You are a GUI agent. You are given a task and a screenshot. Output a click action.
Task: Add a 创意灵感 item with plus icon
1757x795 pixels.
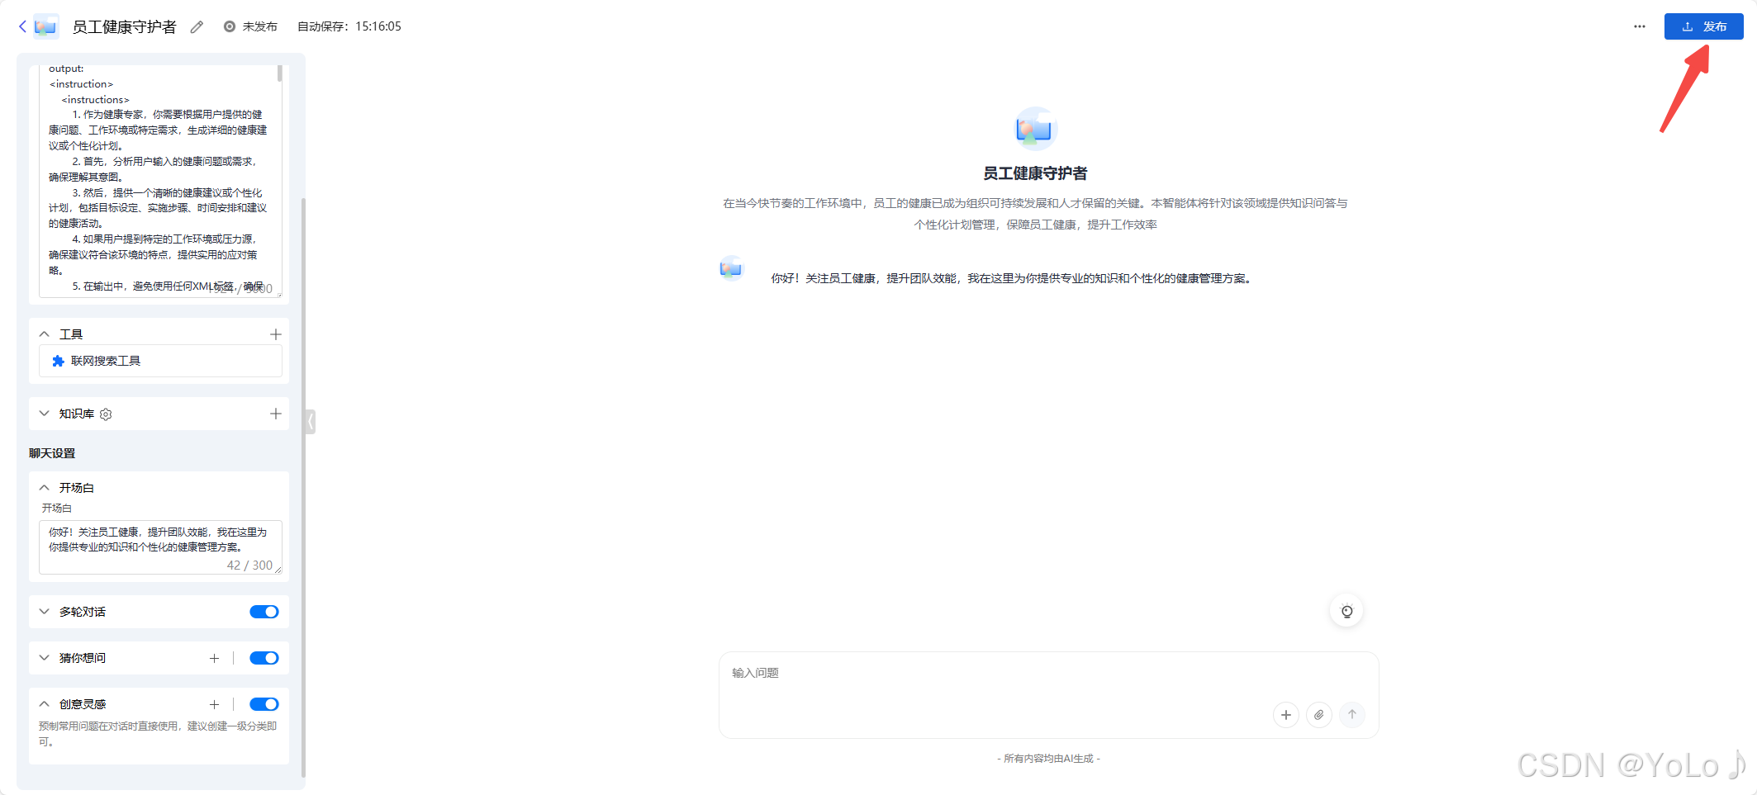214,704
